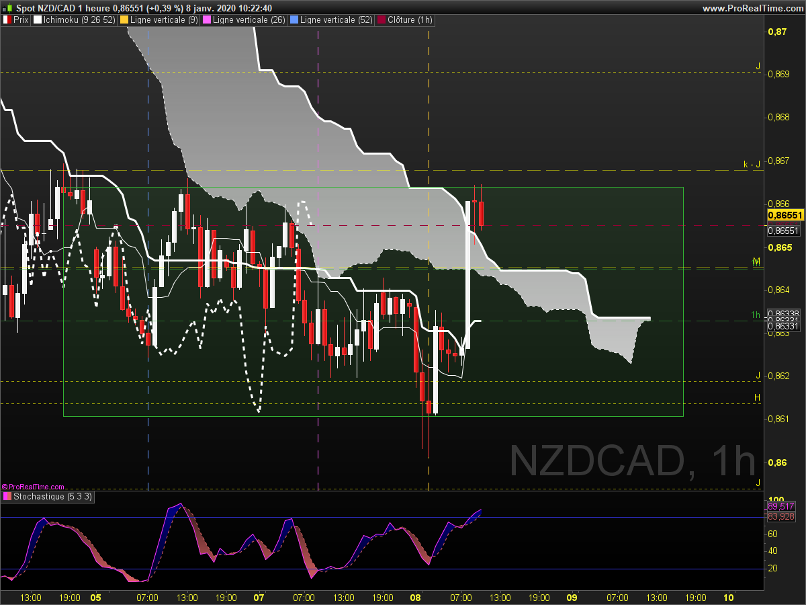Click the 0,868 price axis label

[x=778, y=118]
